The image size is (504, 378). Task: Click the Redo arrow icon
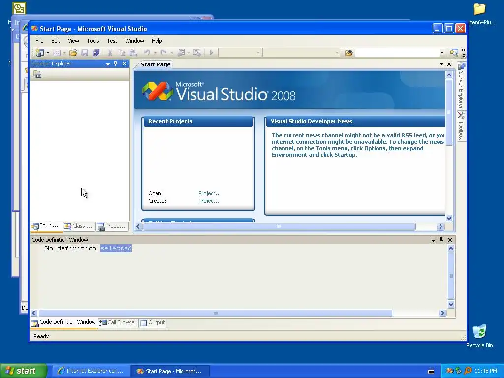[x=163, y=52]
